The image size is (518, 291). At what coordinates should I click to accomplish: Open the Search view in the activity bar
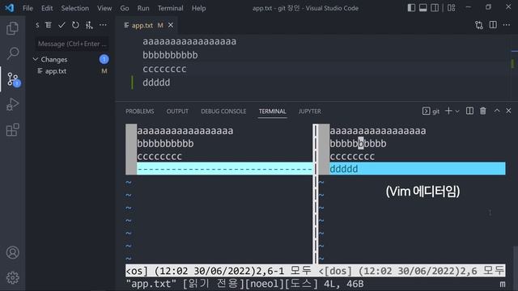tap(13, 53)
